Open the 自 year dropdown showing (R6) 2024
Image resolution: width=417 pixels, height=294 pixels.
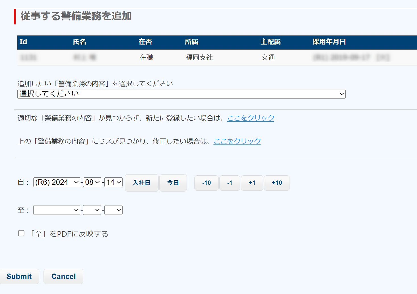[x=57, y=182]
